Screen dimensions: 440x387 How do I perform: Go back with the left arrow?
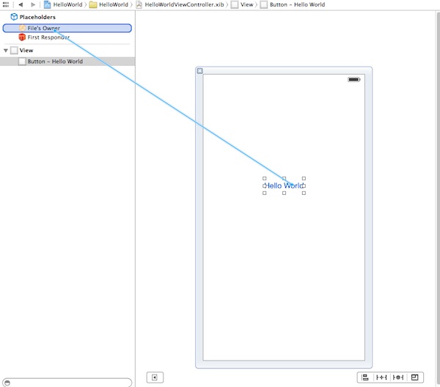[21, 4]
